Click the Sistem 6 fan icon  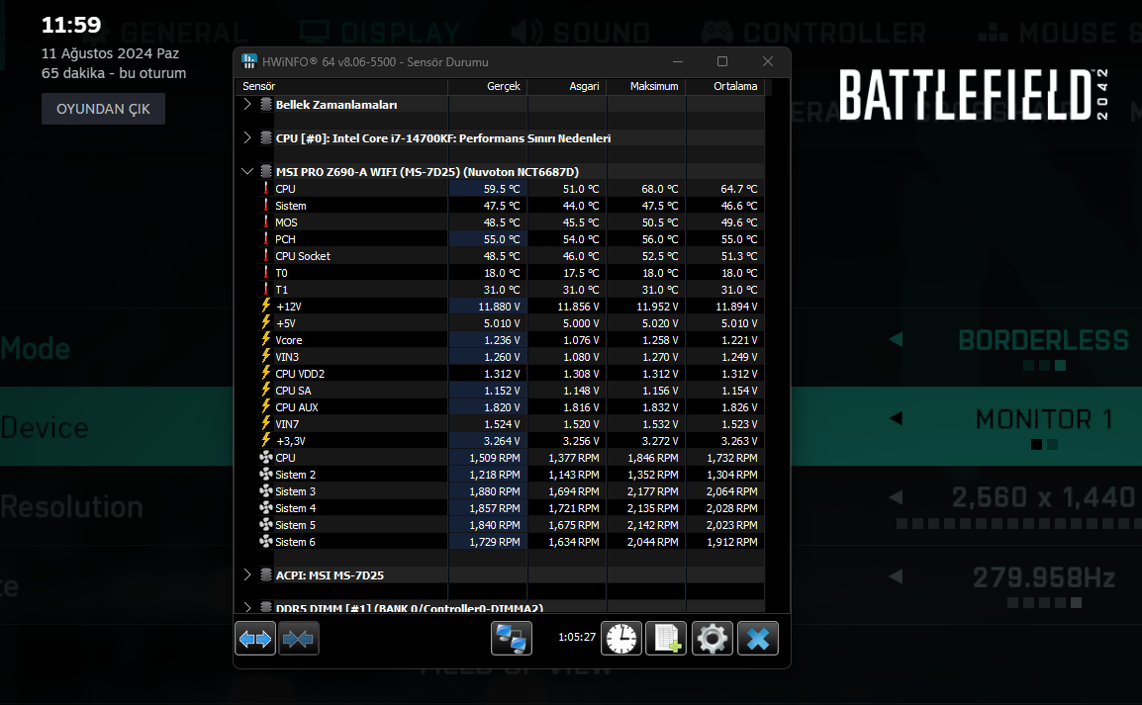266,541
